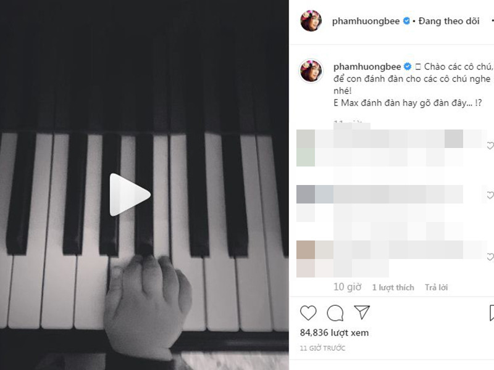
Task: Share post with paper plane icon
Action: (362, 312)
